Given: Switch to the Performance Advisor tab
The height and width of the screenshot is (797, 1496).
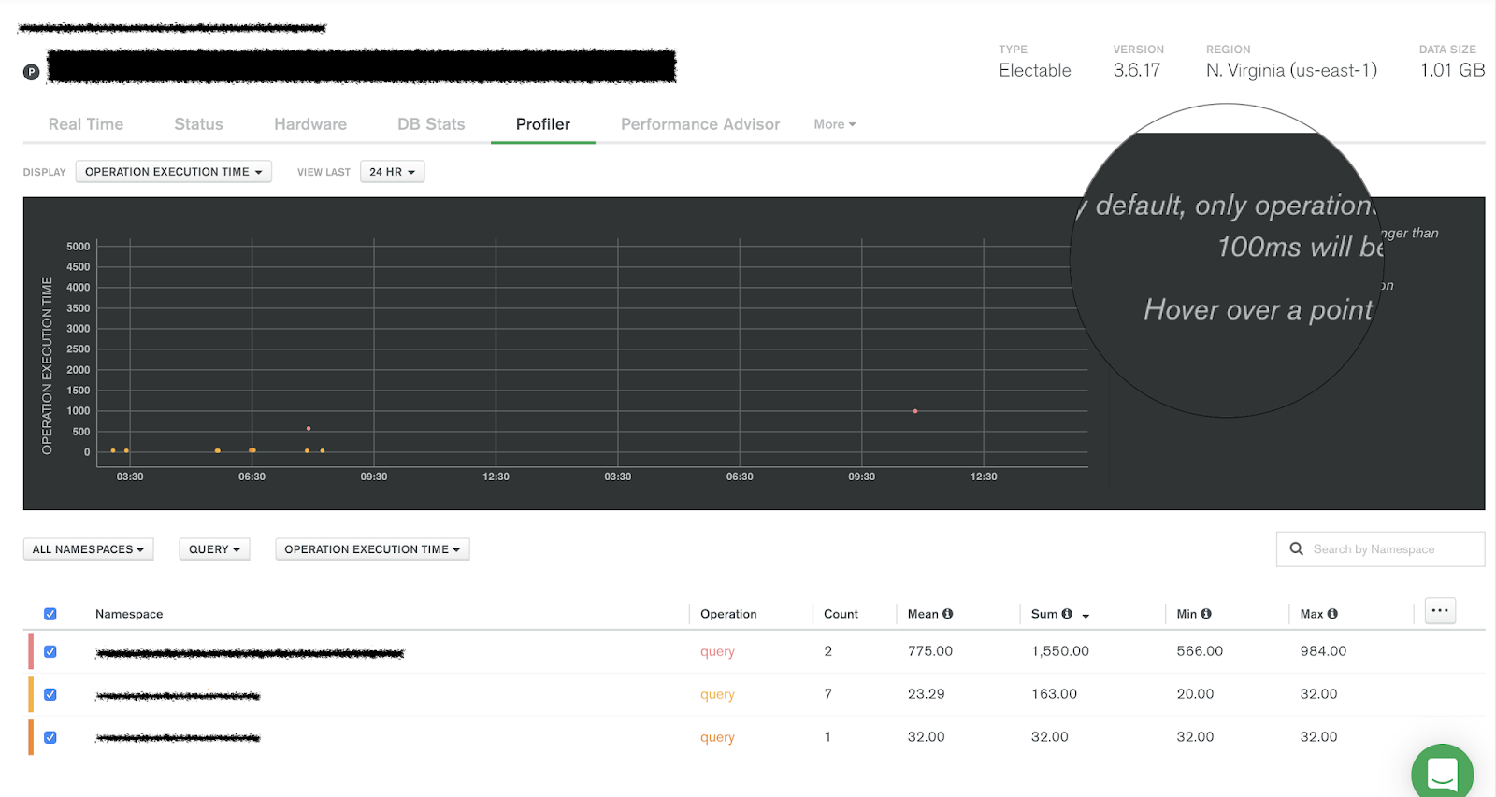Looking at the screenshot, I should pyautogui.click(x=699, y=124).
